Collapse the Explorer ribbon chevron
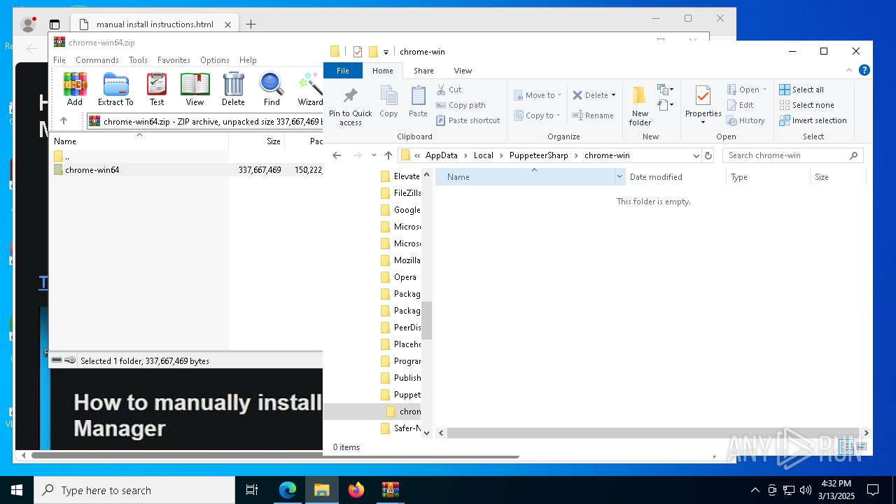 (850, 70)
